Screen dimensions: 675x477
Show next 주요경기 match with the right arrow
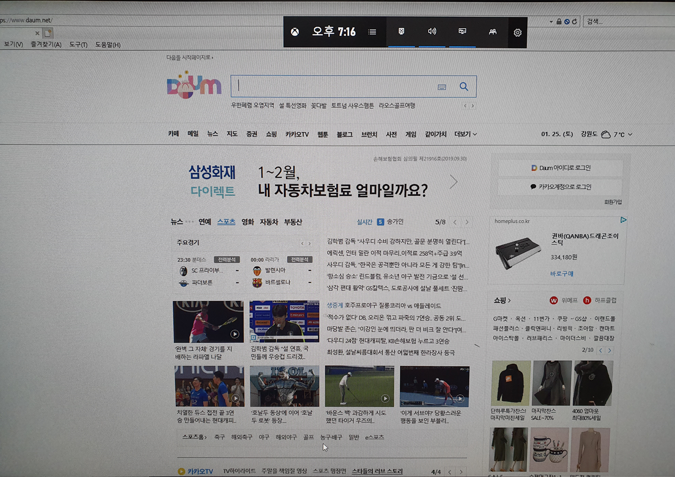point(309,243)
